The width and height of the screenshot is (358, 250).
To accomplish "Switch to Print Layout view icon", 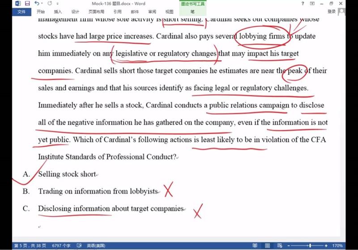I will pyautogui.click(x=267, y=246).
